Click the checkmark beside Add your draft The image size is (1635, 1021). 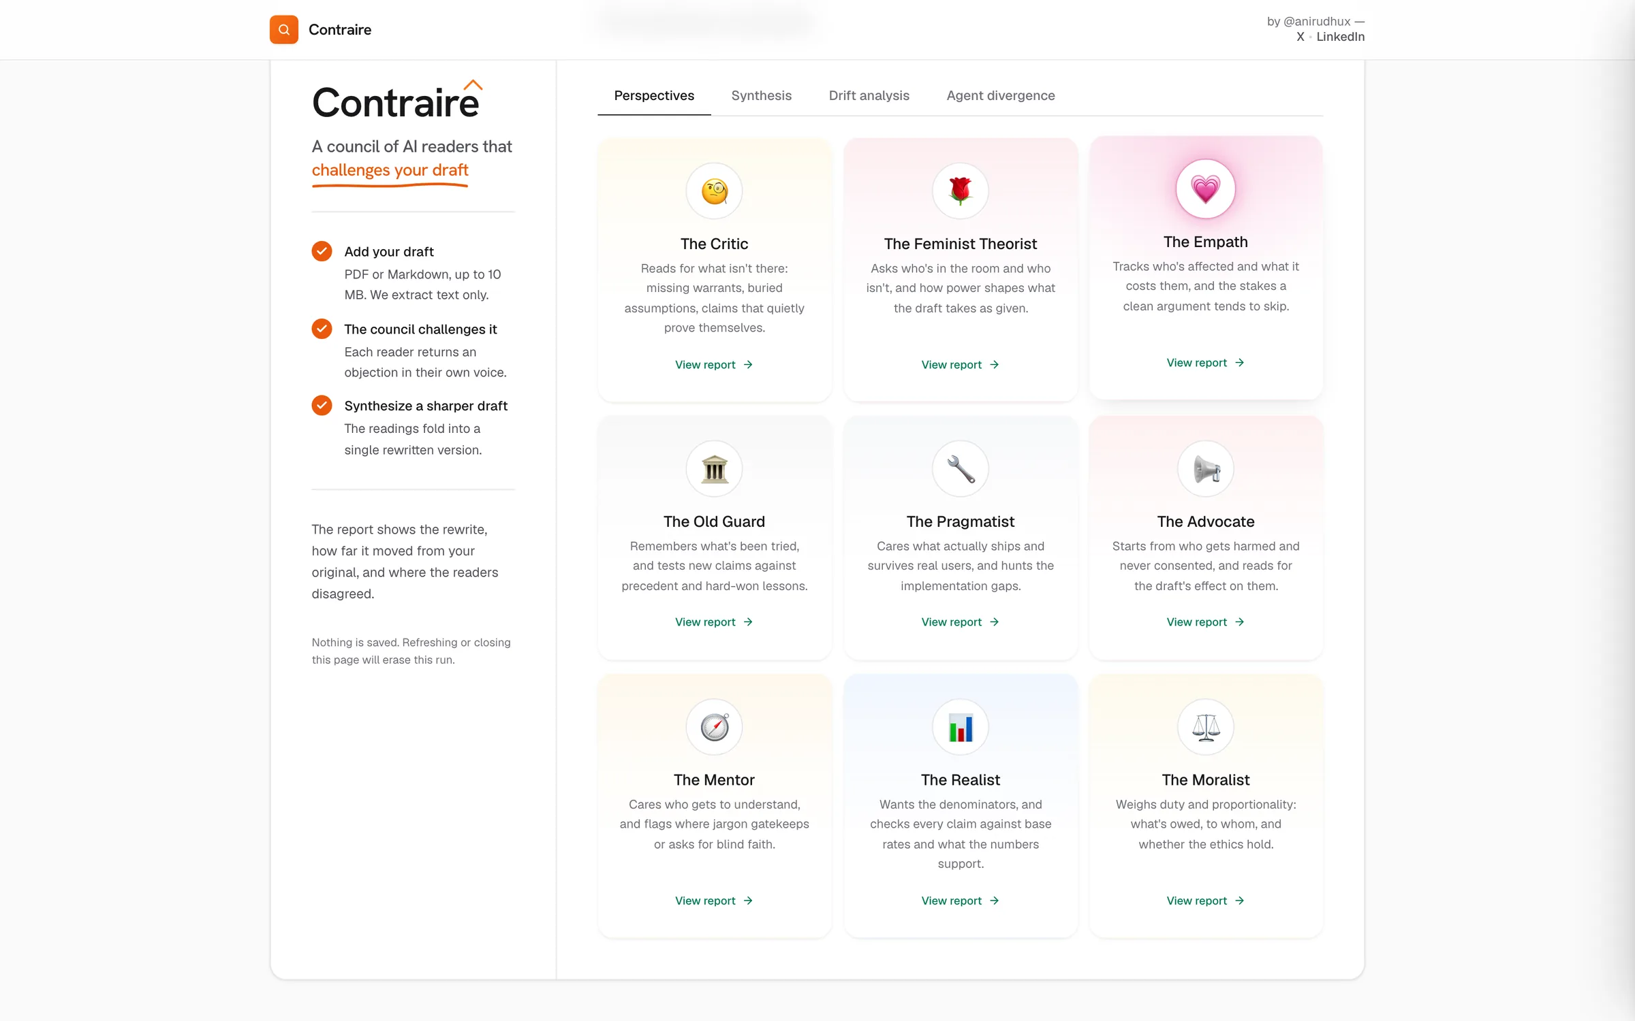(x=322, y=251)
